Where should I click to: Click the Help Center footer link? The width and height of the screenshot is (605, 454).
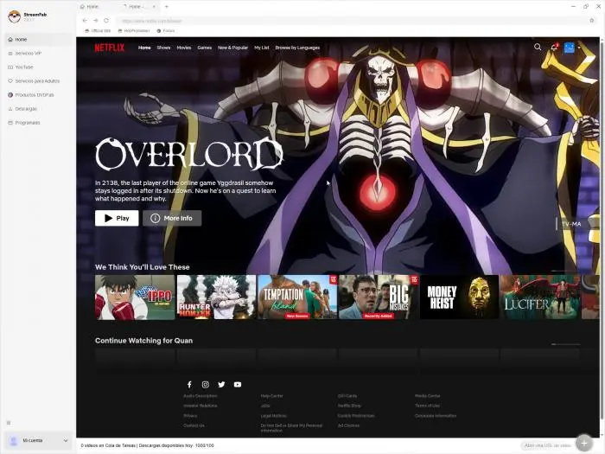(271, 396)
